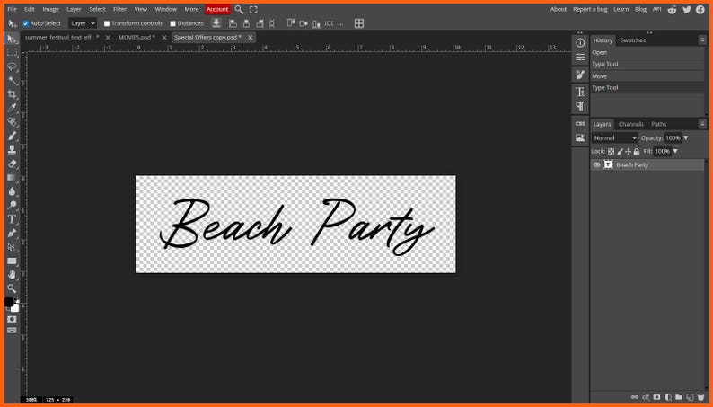Viewport: 713px width, 407px height.
Task: Open the Character panel icon
Action: click(580, 92)
